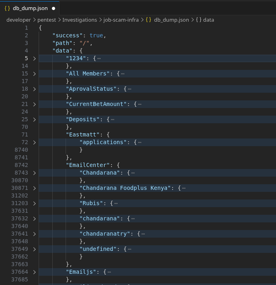276x285 pixels.
Task: Click the data symbol breadcrumb
Action: click(x=208, y=20)
